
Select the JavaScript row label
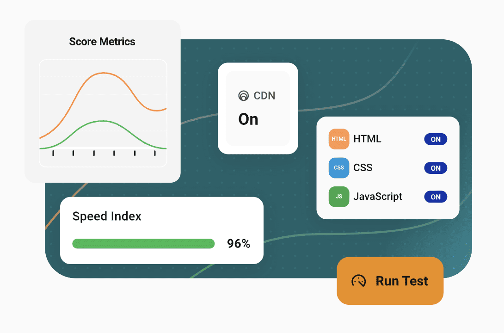click(x=378, y=197)
